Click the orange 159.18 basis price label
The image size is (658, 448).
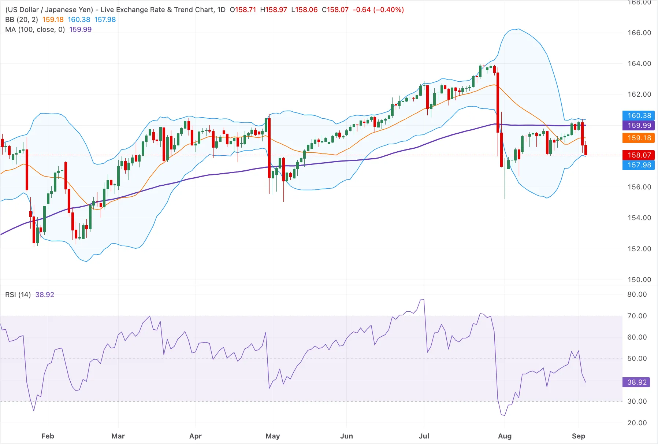639,138
